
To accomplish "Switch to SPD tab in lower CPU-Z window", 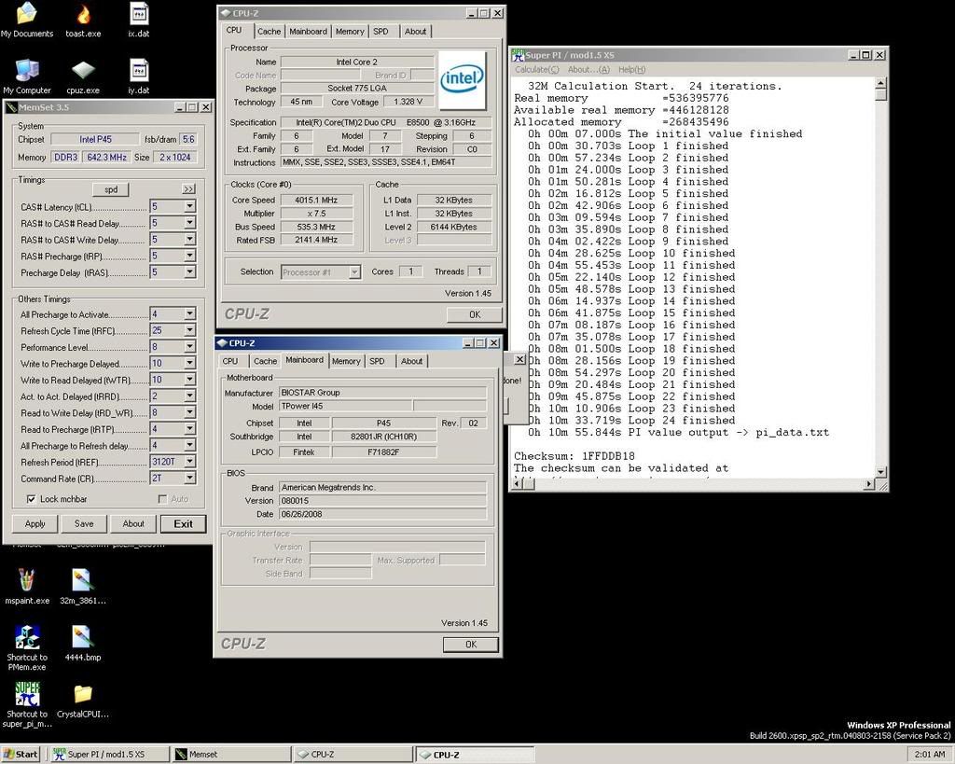I will tap(377, 361).
